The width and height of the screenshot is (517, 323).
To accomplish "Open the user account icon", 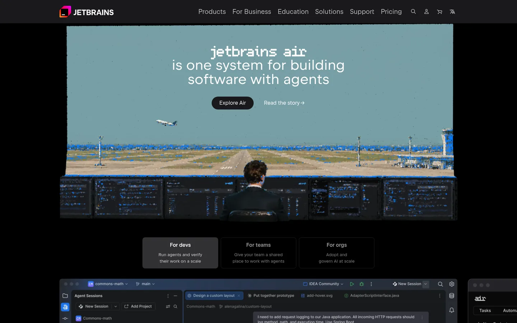I will tap(427, 11).
